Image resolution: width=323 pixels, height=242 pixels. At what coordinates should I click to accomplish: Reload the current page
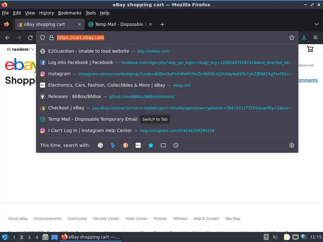[x=30, y=38]
